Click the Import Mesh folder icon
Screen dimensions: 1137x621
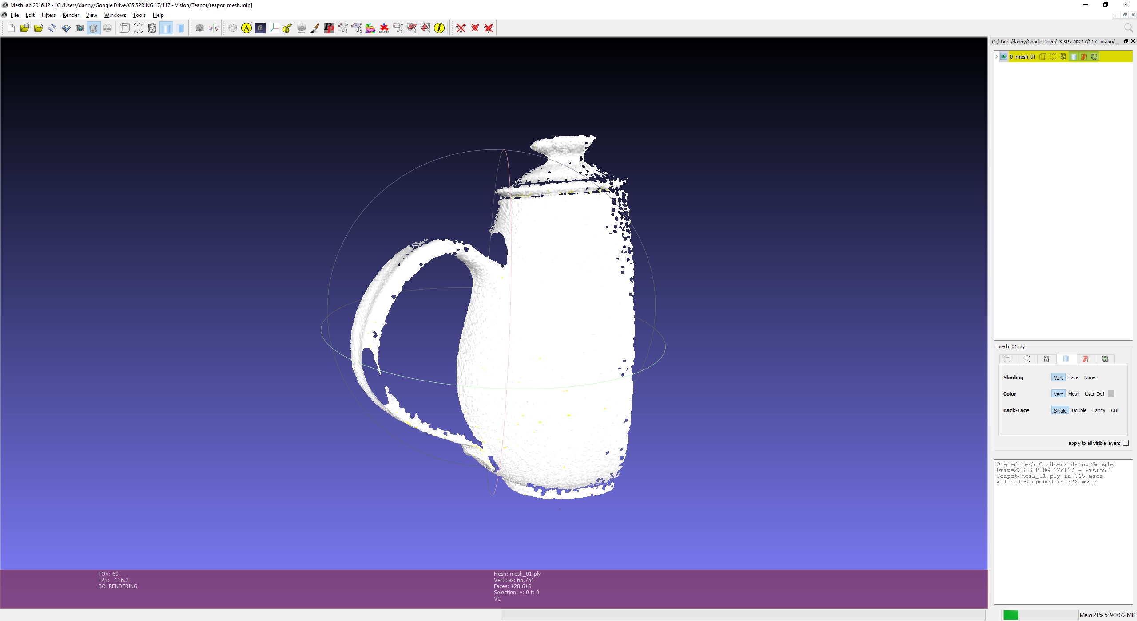(x=38, y=28)
